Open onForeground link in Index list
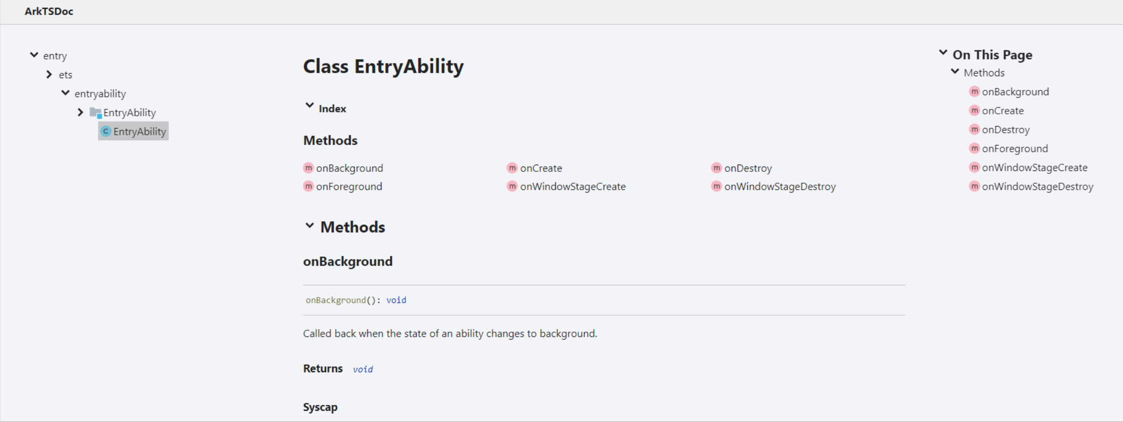 pyautogui.click(x=349, y=187)
